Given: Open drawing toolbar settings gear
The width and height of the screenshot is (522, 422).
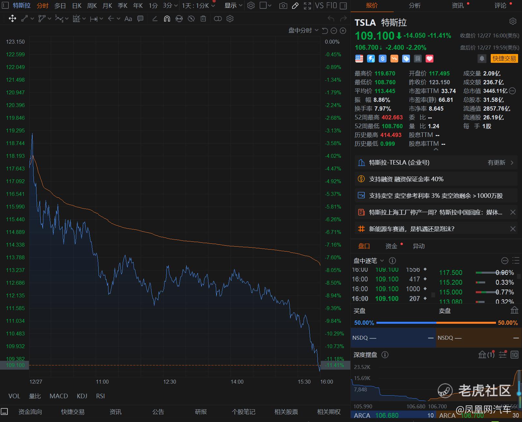Looking at the screenshot, I should coord(230,19).
